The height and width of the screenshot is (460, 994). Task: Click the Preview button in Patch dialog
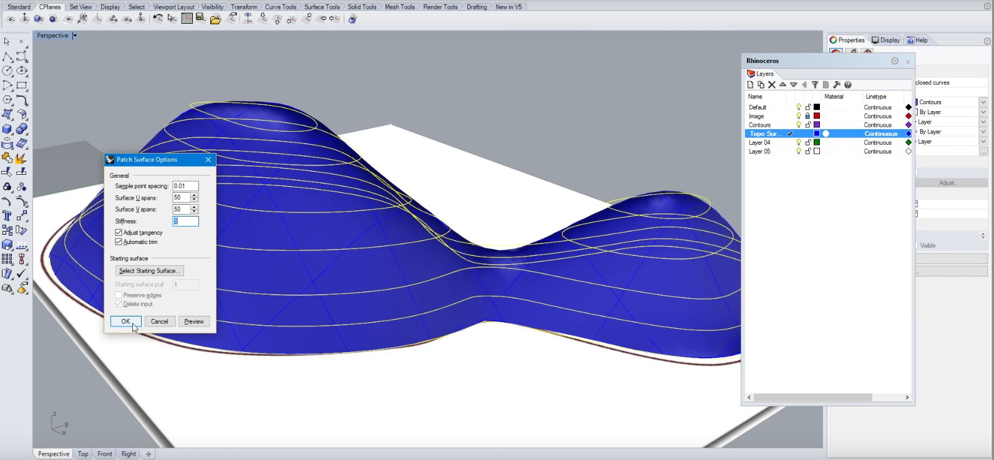click(194, 321)
